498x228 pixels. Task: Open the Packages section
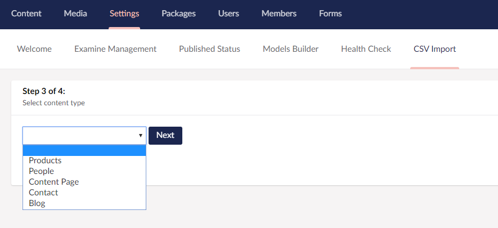click(x=178, y=14)
